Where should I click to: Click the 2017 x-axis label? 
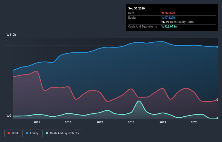click(x=100, y=122)
